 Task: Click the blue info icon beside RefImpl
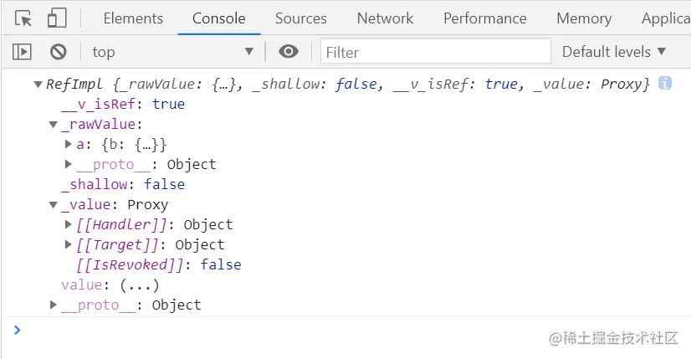664,84
